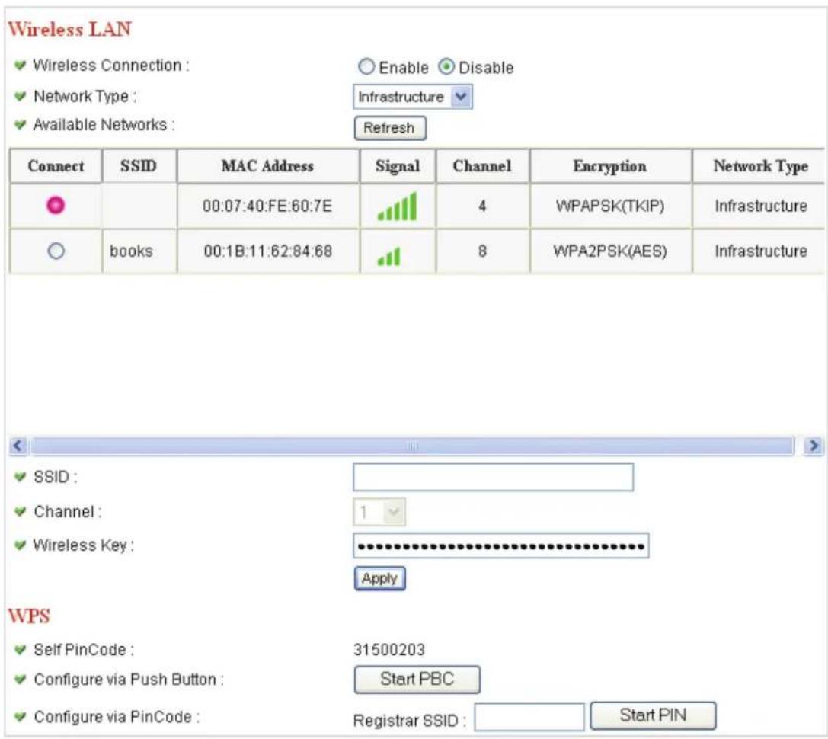Focus the SSID input field
This screenshot has height=739, width=828.
(493, 478)
